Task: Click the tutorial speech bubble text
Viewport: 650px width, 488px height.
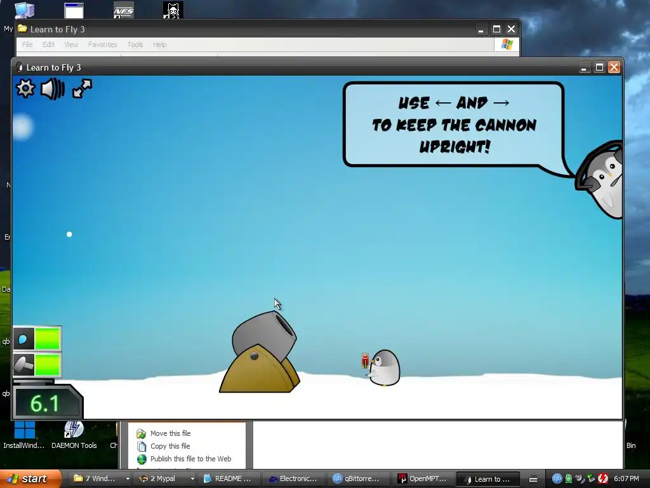Action: click(454, 125)
